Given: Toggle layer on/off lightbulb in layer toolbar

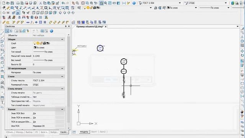Looking at the screenshot, I should pyautogui.click(x=85, y=8).
